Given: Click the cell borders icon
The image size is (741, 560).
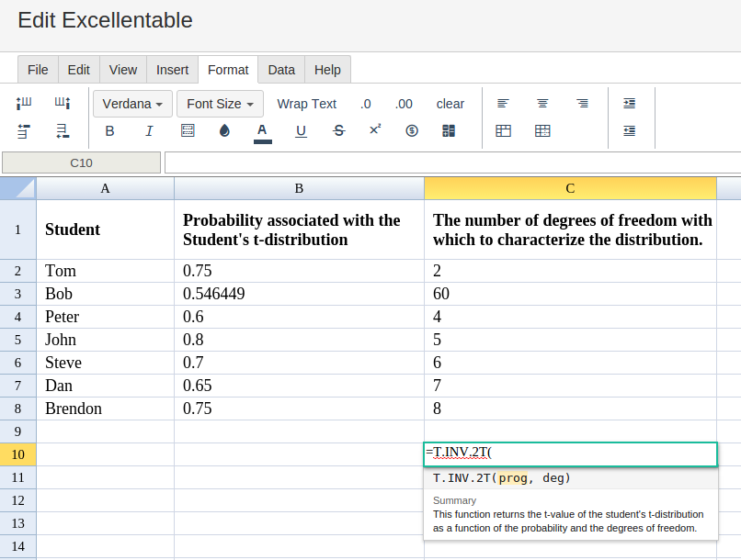Looking at the screenshot, I should pyautogui.click(x=188, y=131).
